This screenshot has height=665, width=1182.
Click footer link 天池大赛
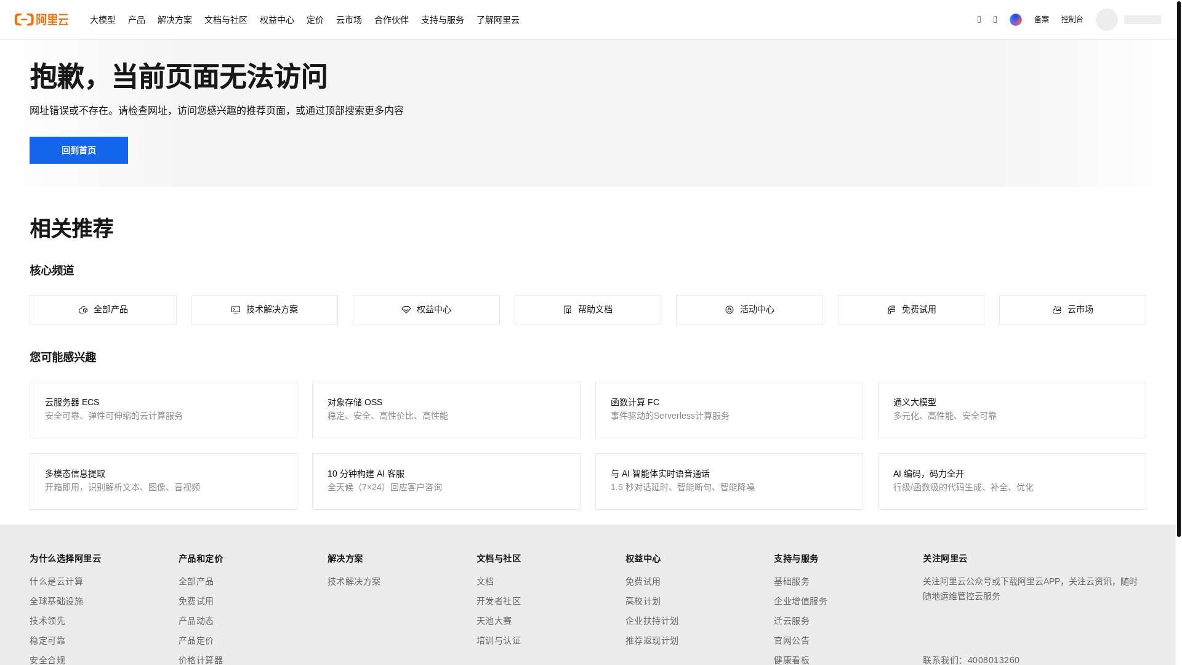pyautogui.click(x=494, y=621)
